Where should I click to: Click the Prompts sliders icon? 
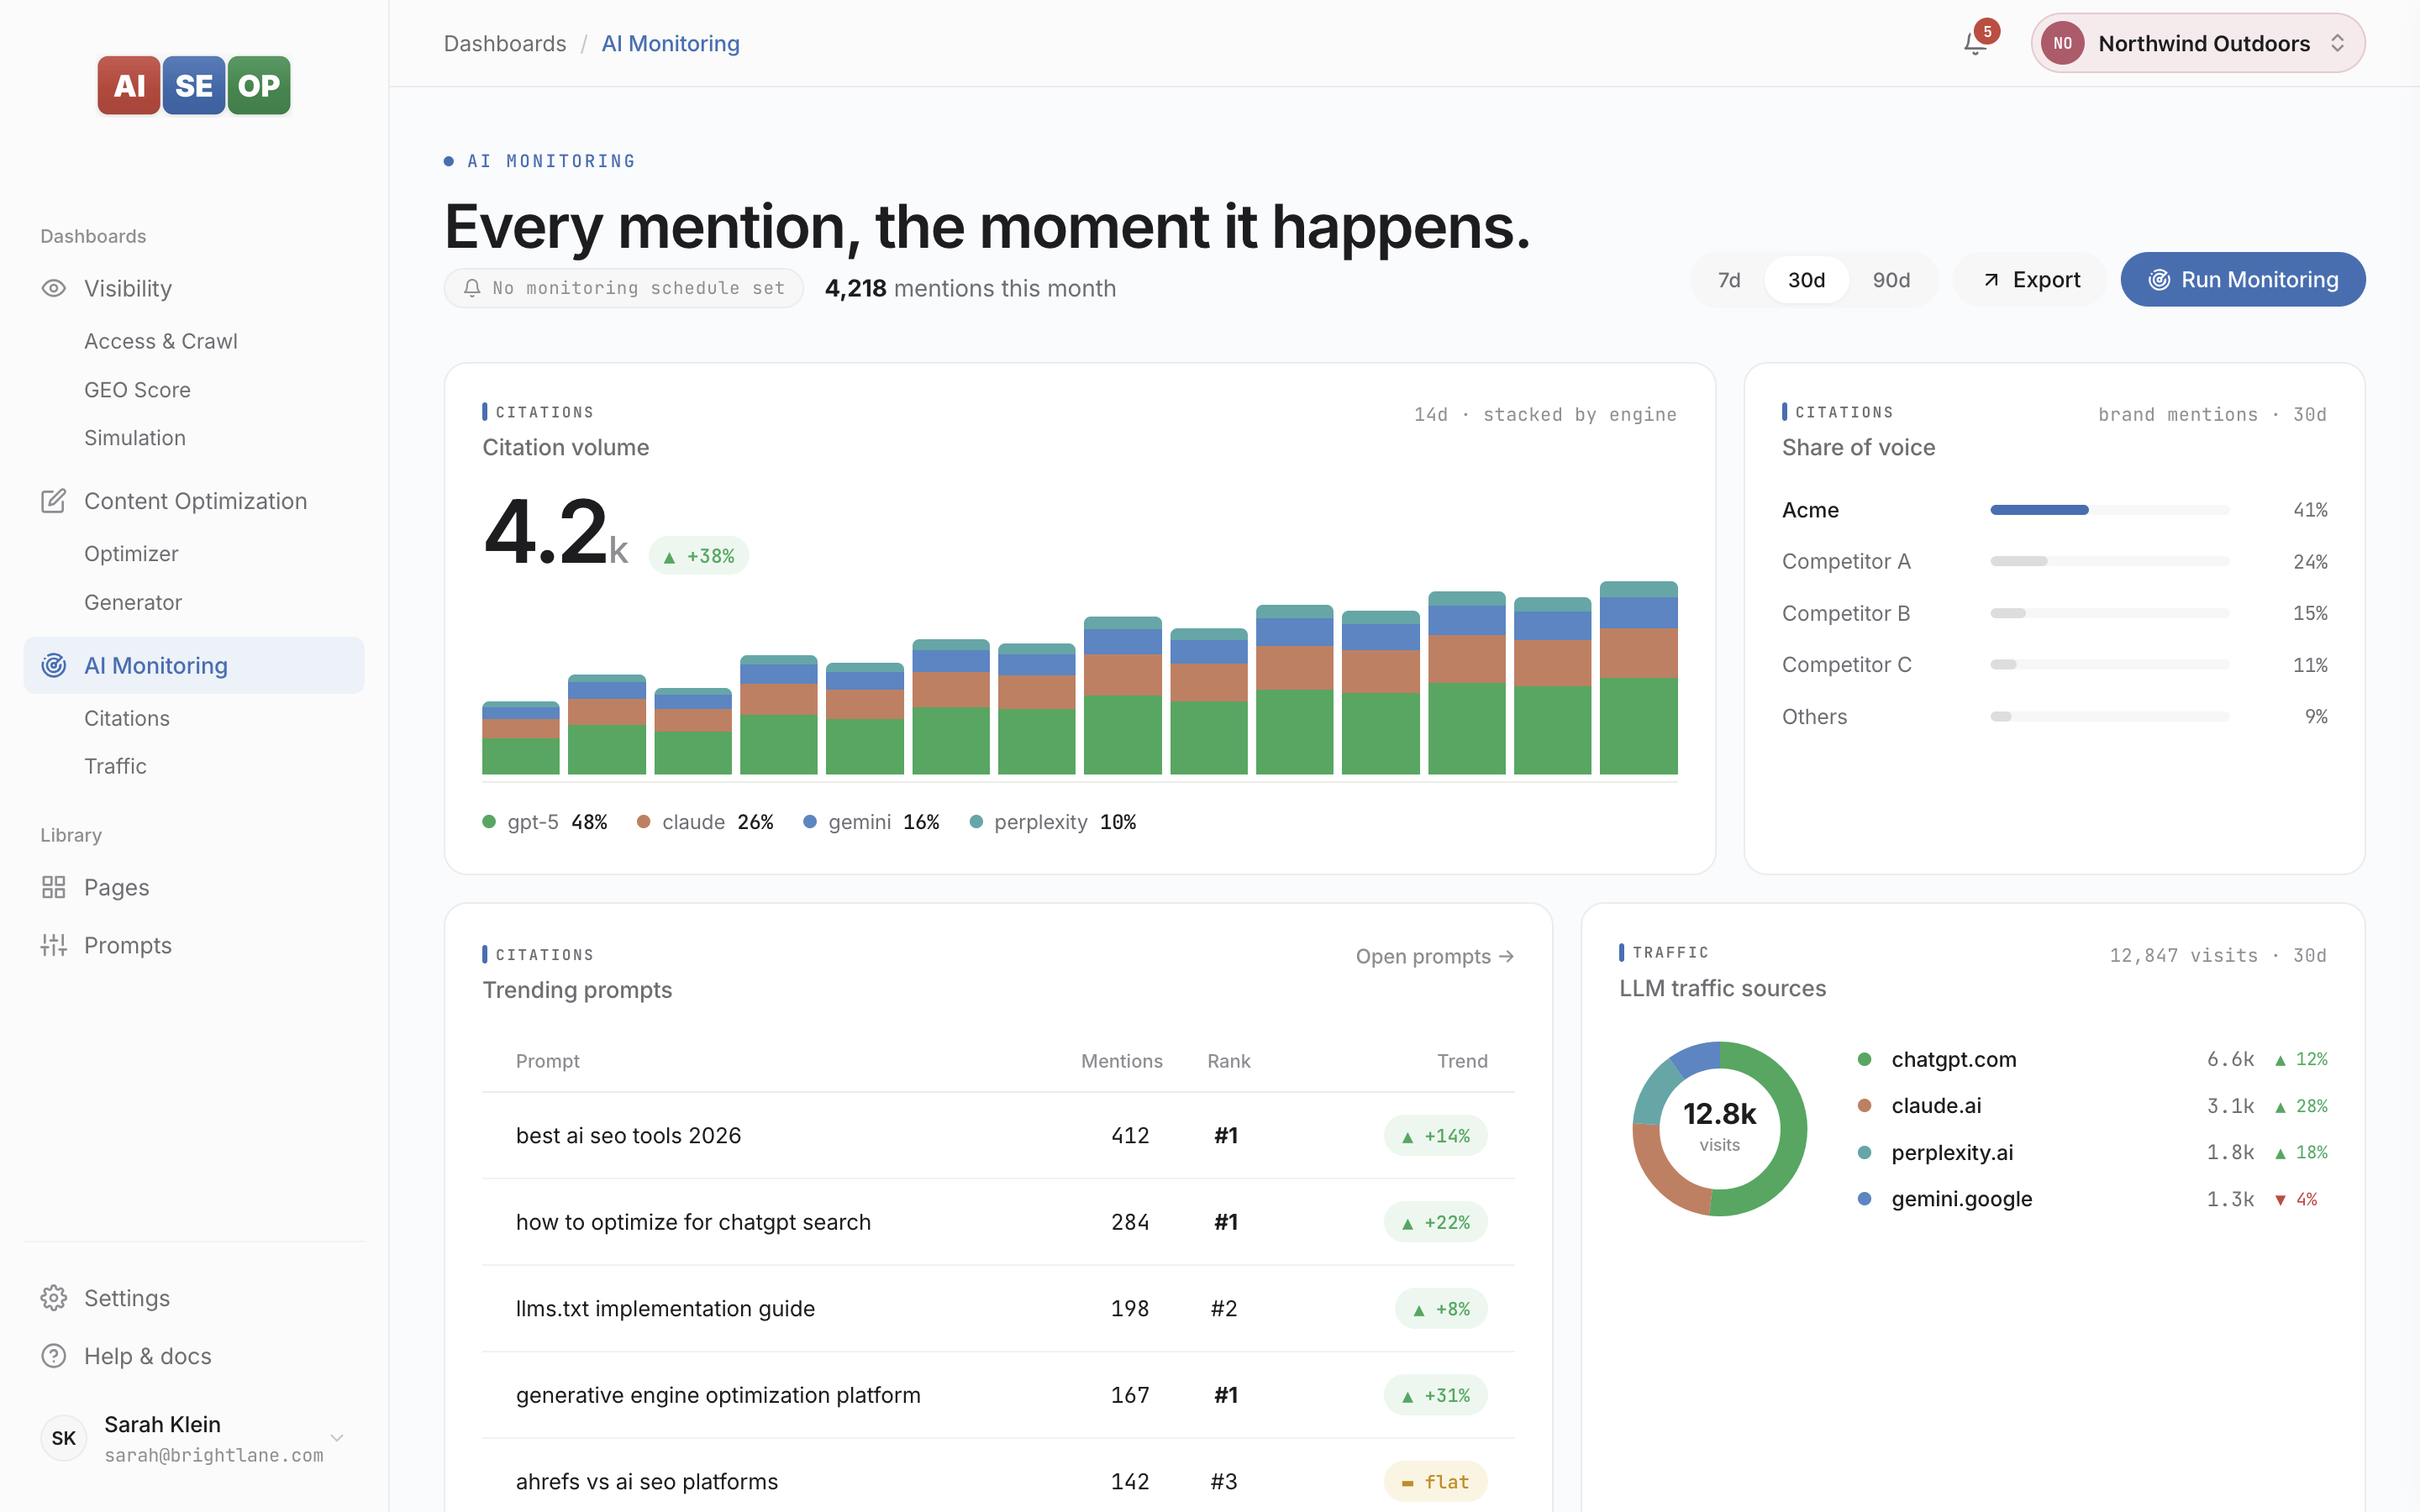(54, 945)
